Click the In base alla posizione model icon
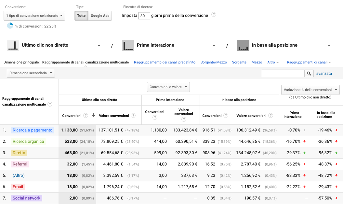This screenshot has width=343, height=205. (x=243, y=45)
